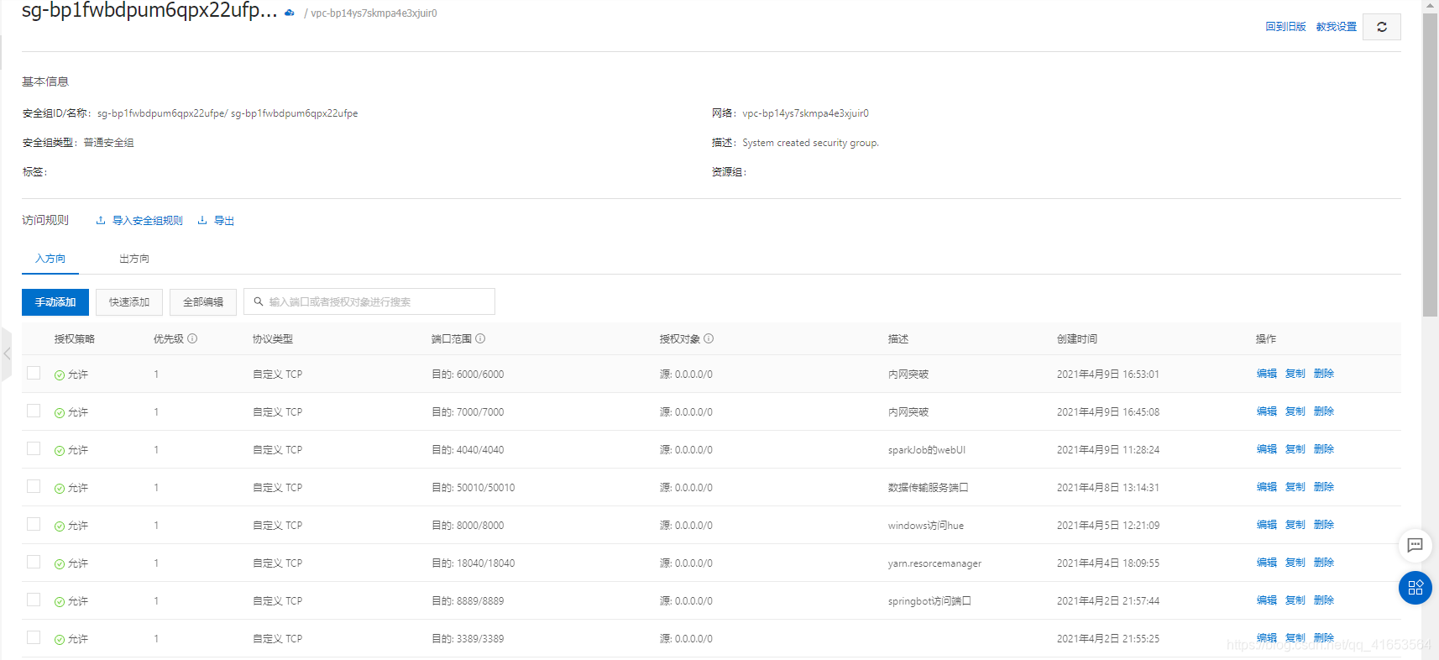Click the search magnifier icon in the rule search box

point(259,301)
